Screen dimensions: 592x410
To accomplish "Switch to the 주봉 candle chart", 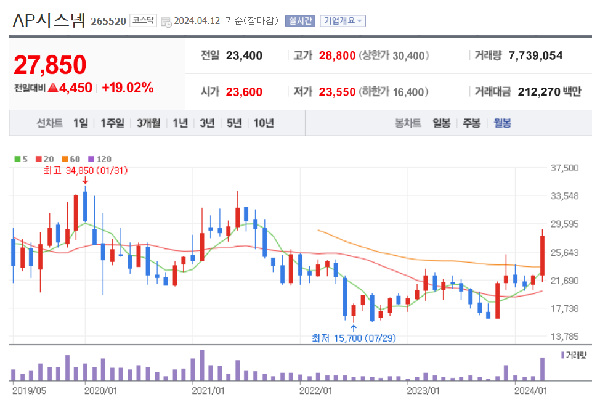I will 471,123.
